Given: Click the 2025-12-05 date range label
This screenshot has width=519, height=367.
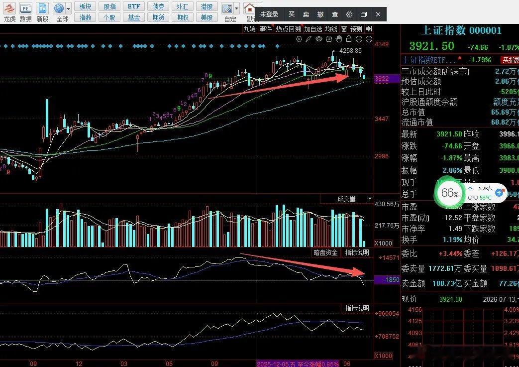Looking at the screenshot, I should 298,364.
